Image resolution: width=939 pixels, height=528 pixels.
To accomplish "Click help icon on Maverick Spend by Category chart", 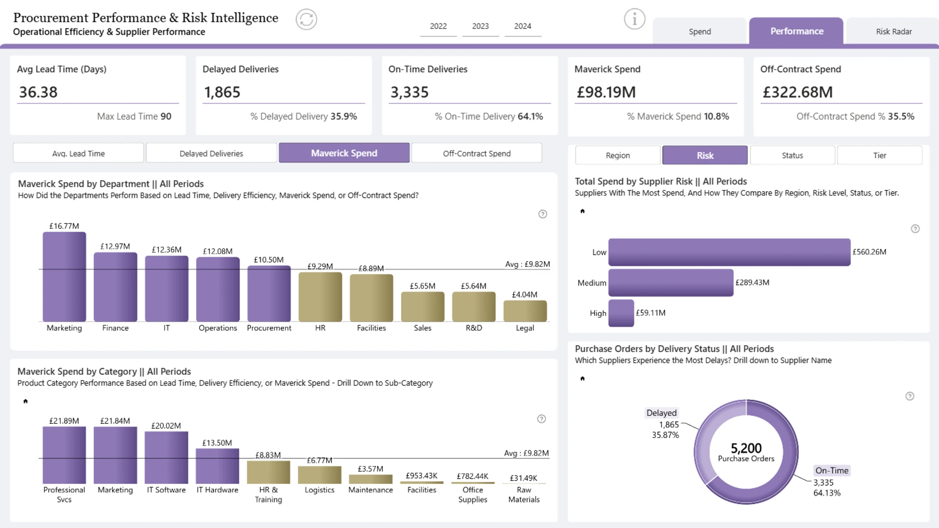I will coord(541,419).
